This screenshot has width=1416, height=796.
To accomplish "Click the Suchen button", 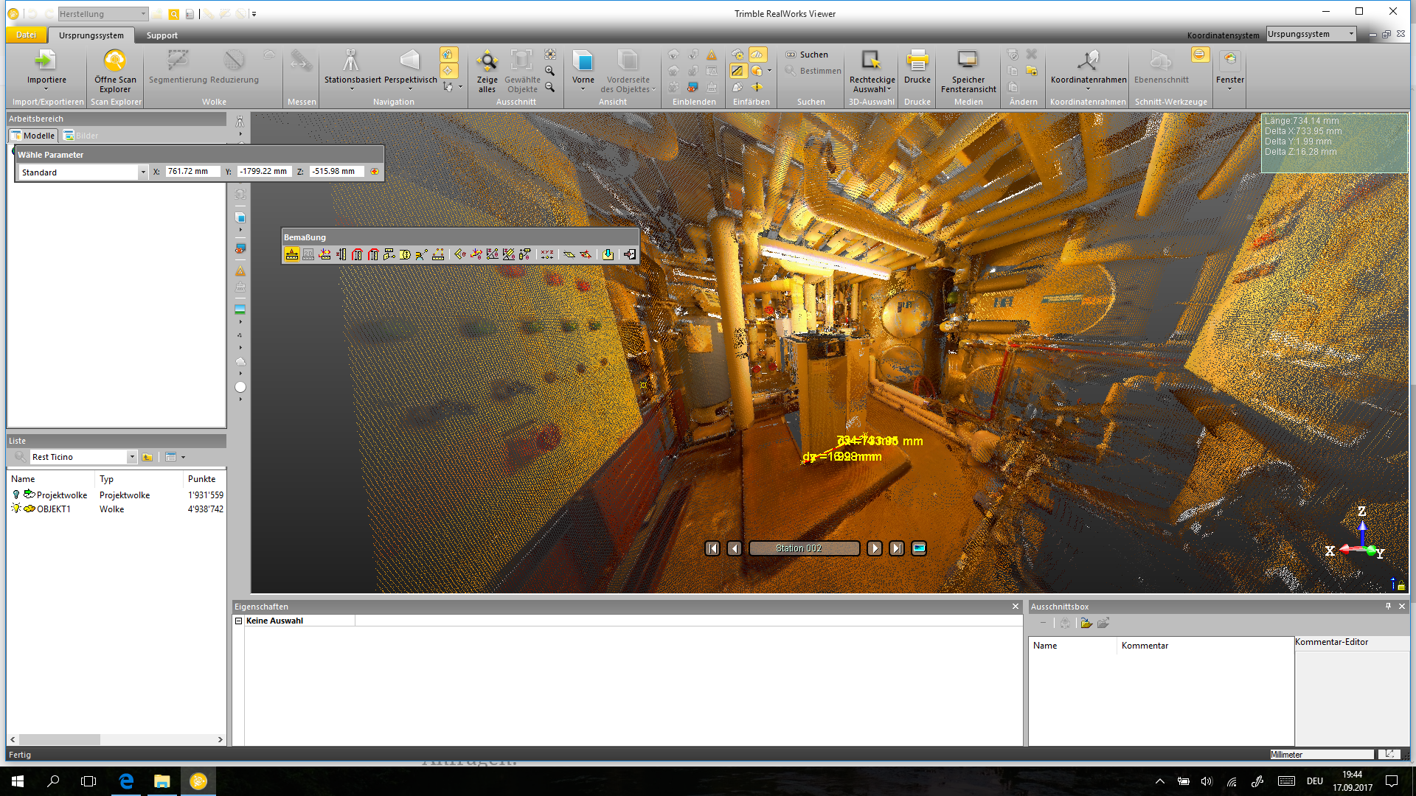I will pos(807,55).
